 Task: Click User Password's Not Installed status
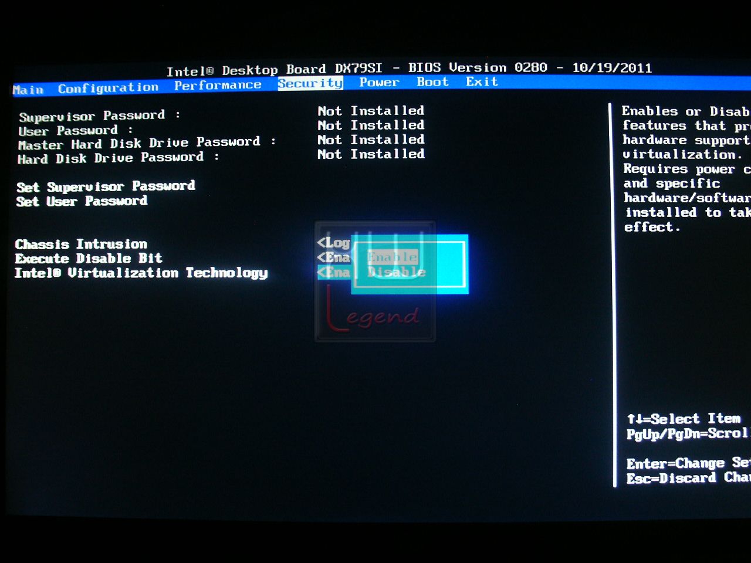pyautogui.click(x=371, y=126)
